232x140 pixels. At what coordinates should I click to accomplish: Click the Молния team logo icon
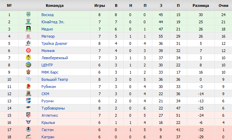point(28,51)
